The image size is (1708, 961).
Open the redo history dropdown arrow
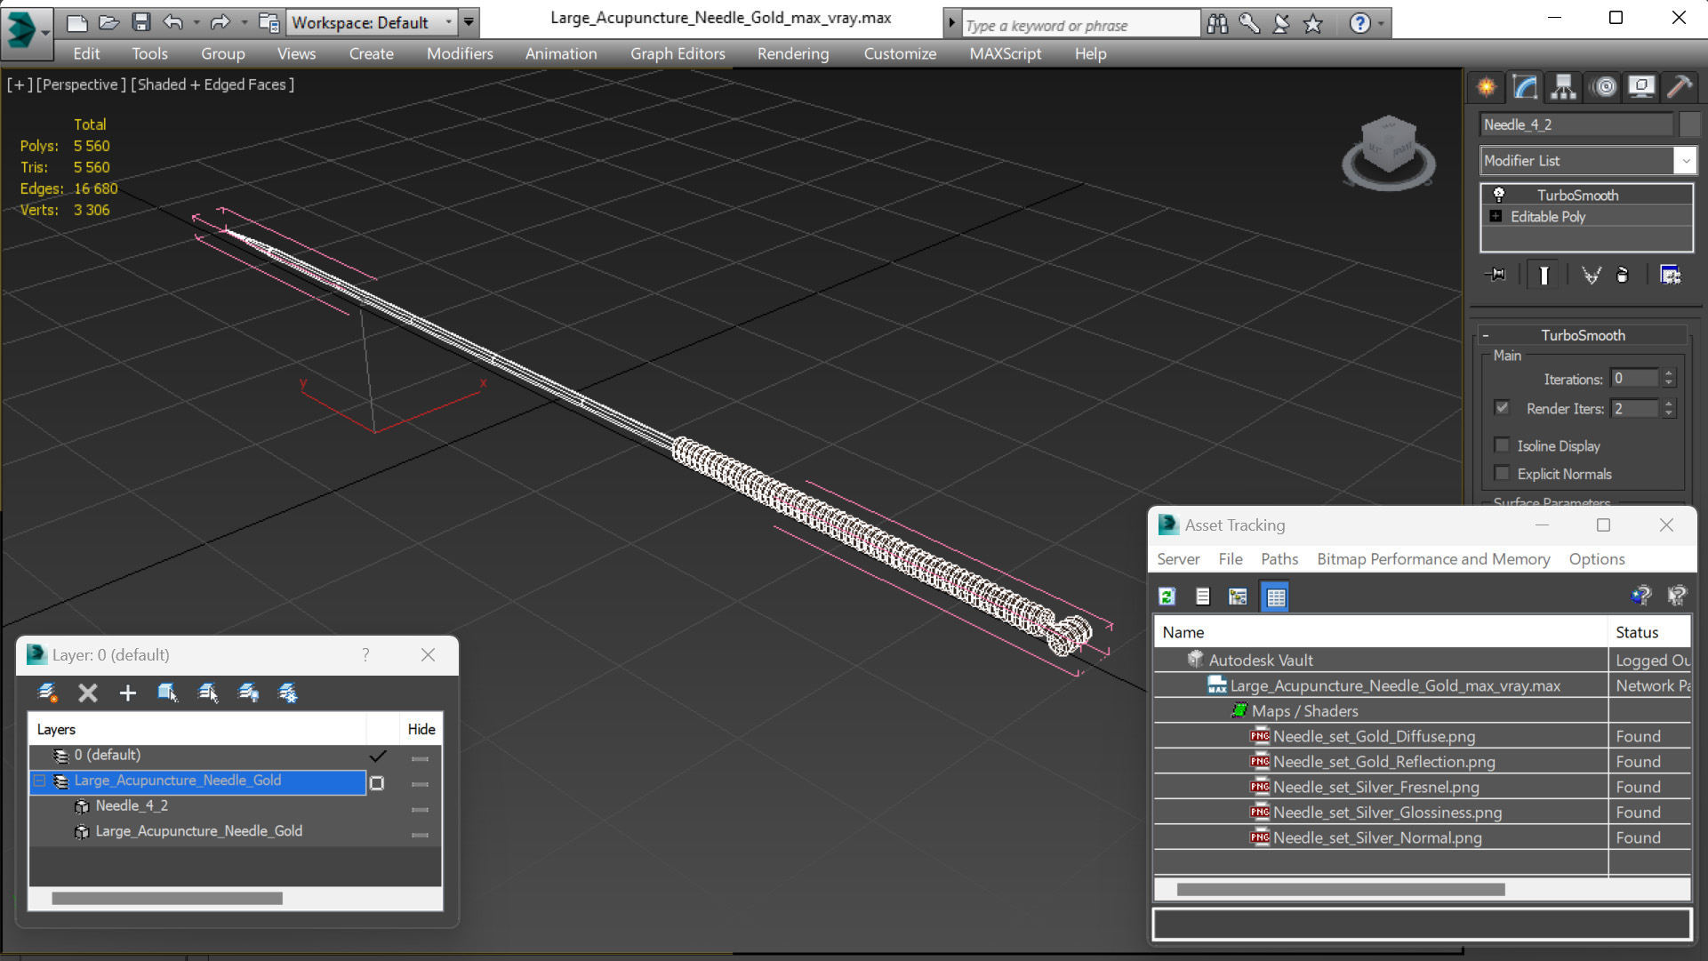244,22
